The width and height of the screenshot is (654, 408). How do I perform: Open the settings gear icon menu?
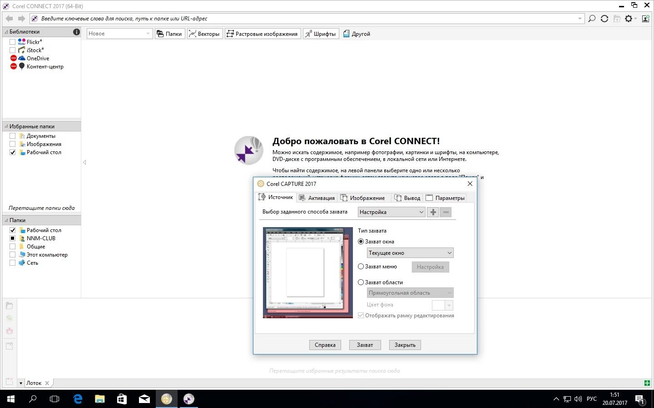coord(629,19)
